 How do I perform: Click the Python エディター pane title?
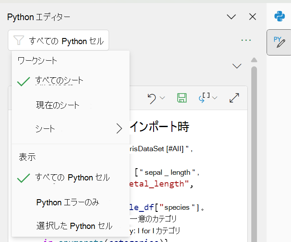click(38, 17)
